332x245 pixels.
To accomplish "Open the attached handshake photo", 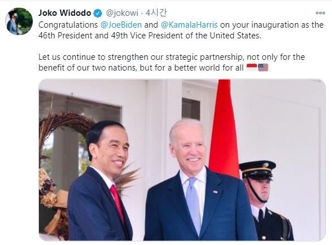I will pyautogui.click(x=182, y=160).
